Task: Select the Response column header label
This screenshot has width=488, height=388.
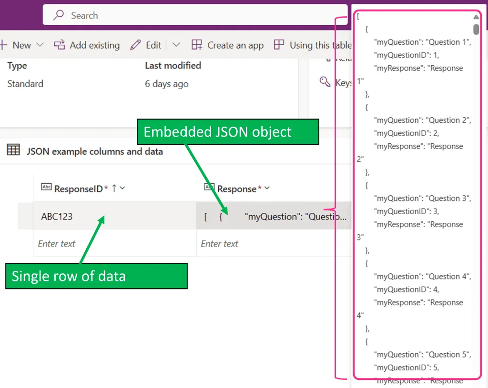Action: (x=236, y=189)
